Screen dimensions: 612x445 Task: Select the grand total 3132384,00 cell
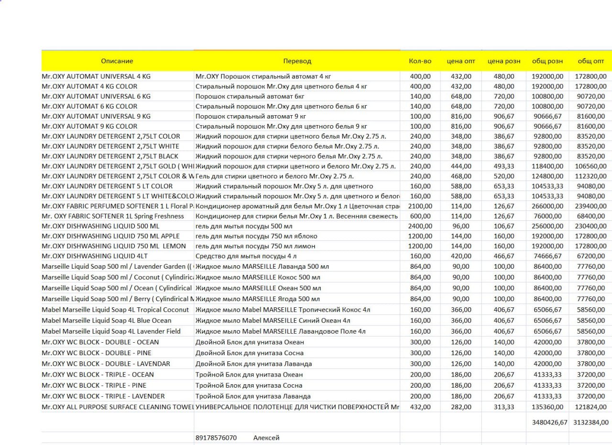tap(591, 423)
